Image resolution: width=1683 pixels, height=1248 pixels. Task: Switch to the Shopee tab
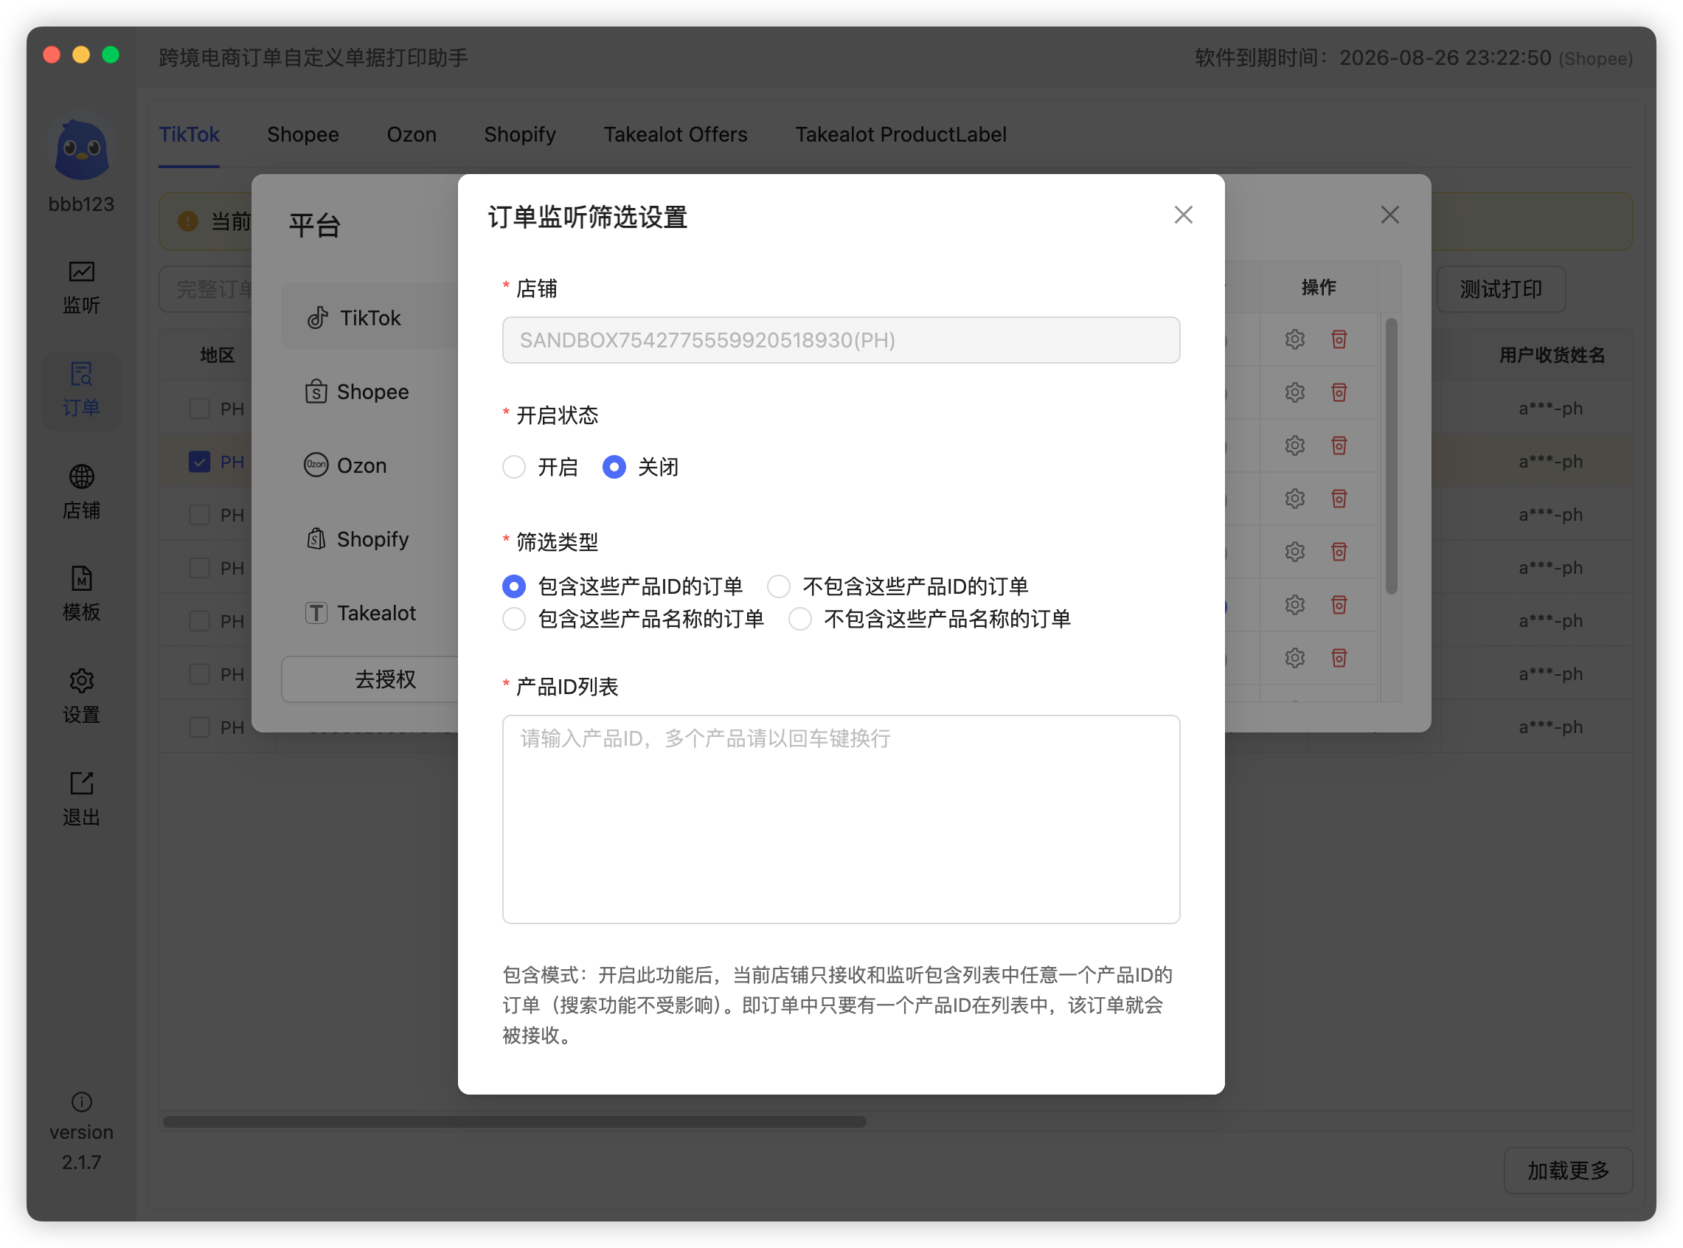click(303, 134)
